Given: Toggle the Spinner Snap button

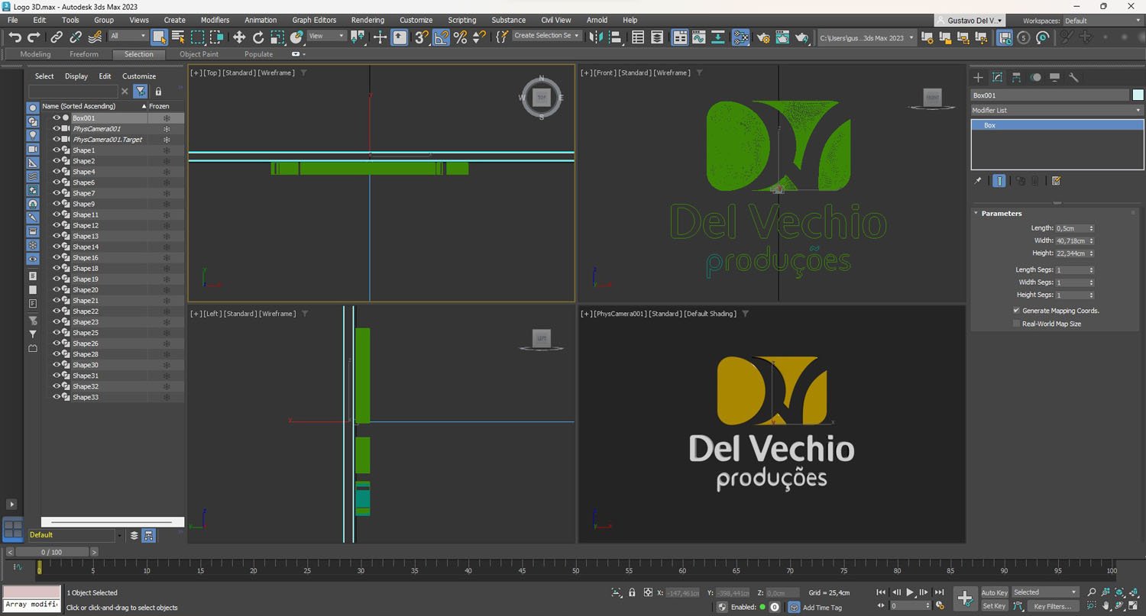Looking at the screenshot, I should coord(479,37).
